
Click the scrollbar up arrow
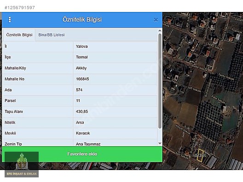pos(160,31)
